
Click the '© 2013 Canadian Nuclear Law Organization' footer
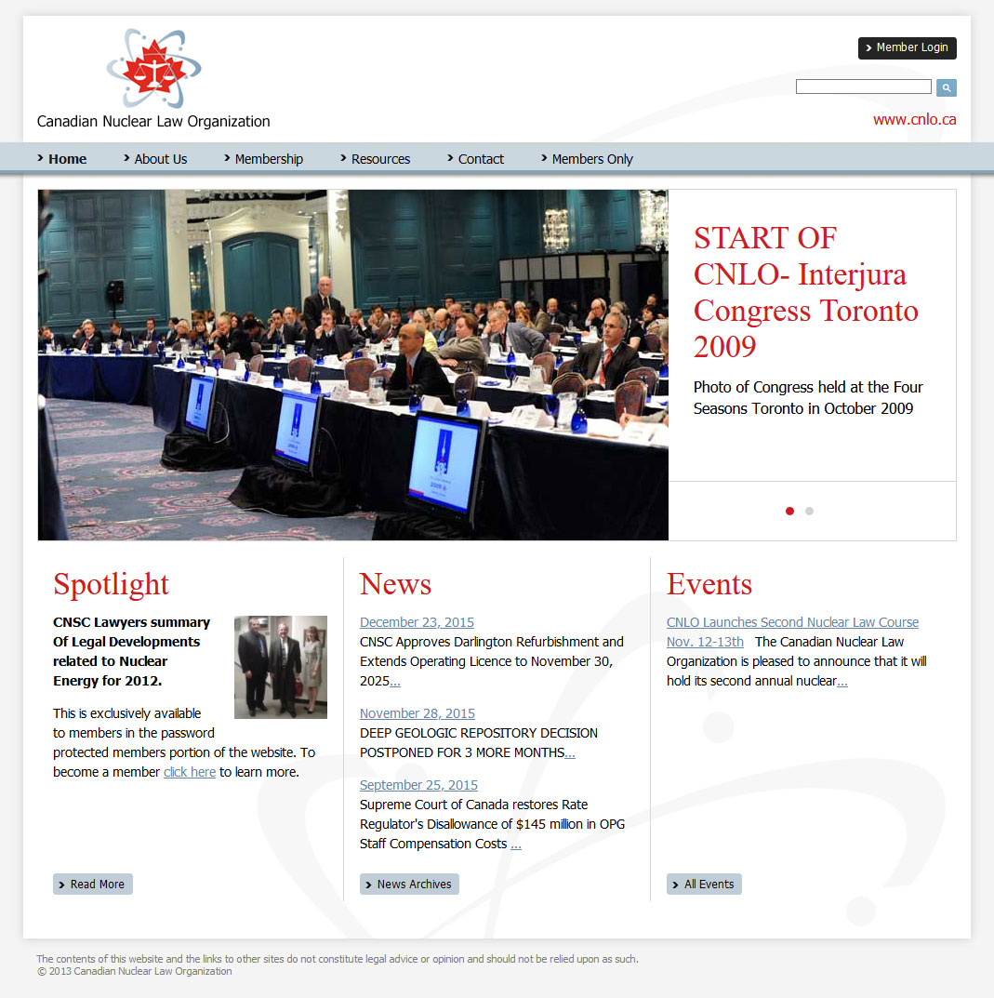pos(134,972)
